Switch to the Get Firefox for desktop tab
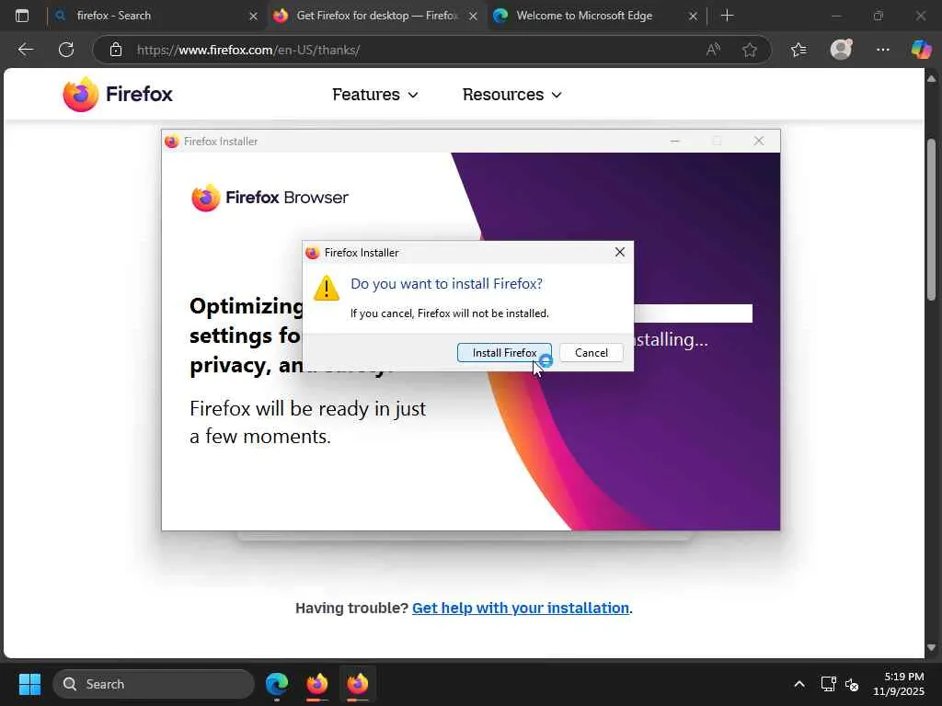 (x=375, y=16)
